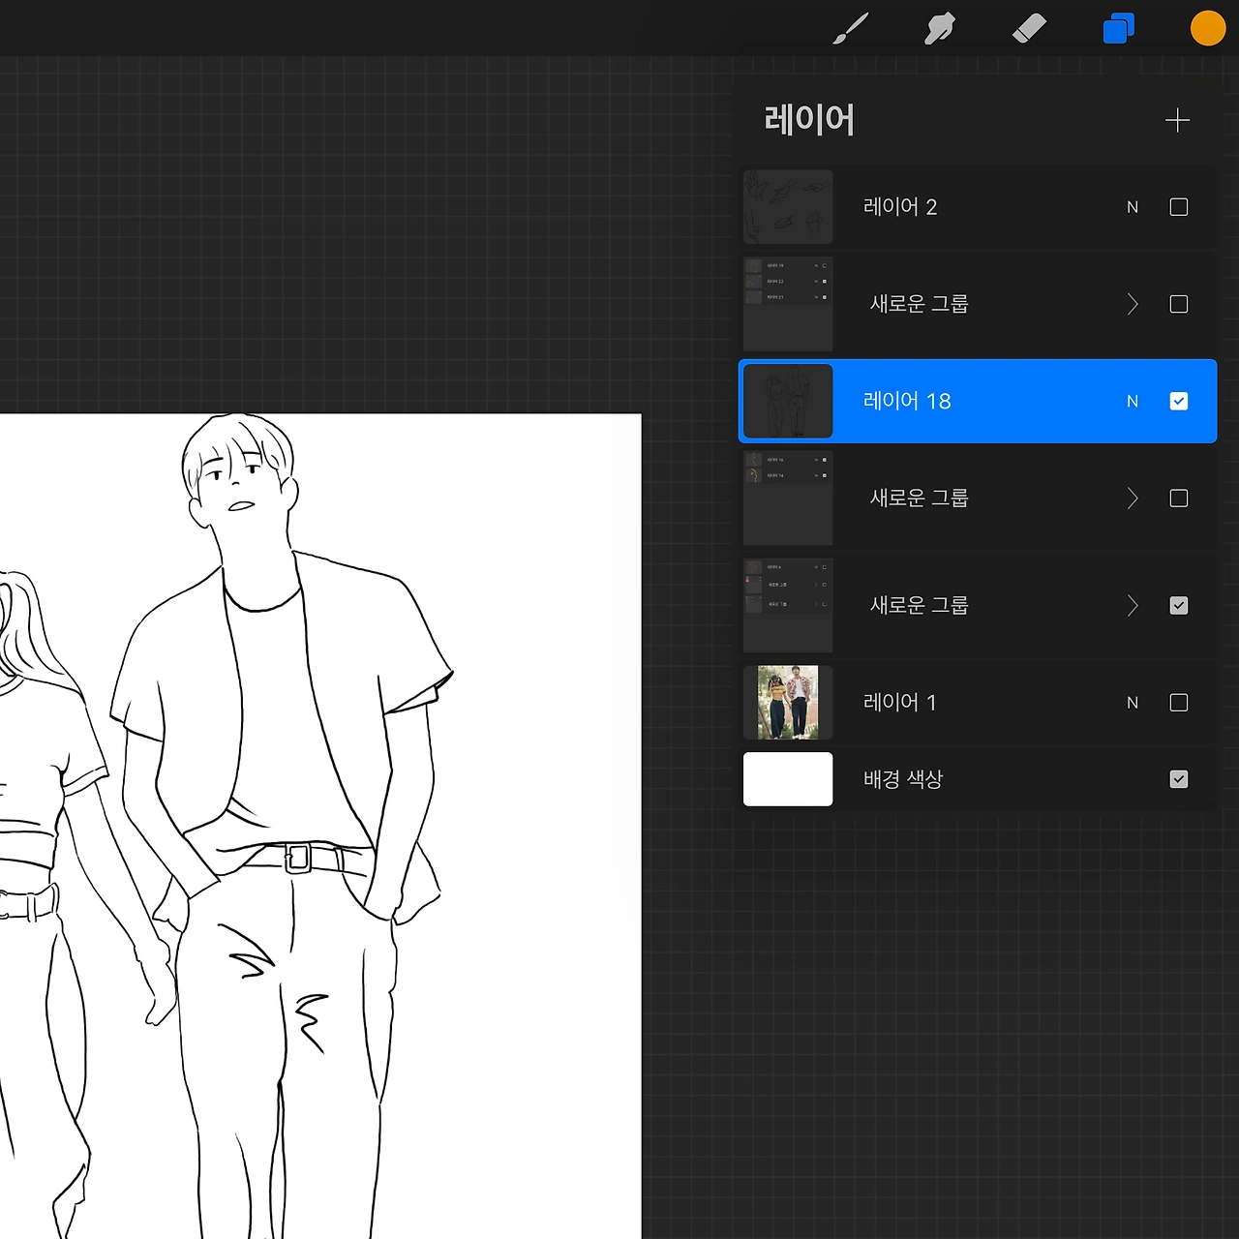Open blend mode N for 레이어 1
Screen dimensions: 1239x1239
pos(1133,703)
